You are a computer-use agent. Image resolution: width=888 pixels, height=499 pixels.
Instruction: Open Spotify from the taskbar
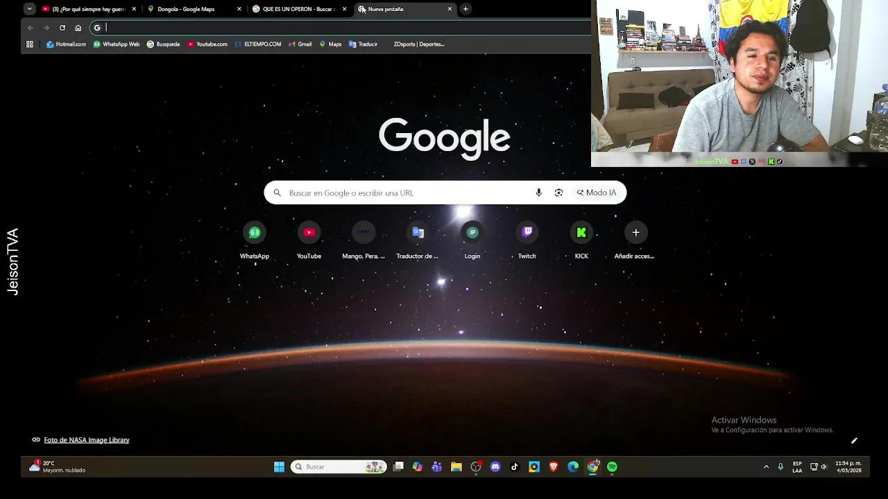coord(612,466)
